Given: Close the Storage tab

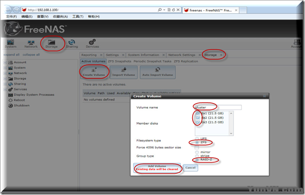Looking at the screenshot, I should (221, 55).
